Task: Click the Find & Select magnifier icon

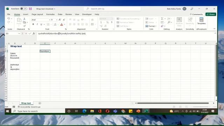Action: point(169,22)
